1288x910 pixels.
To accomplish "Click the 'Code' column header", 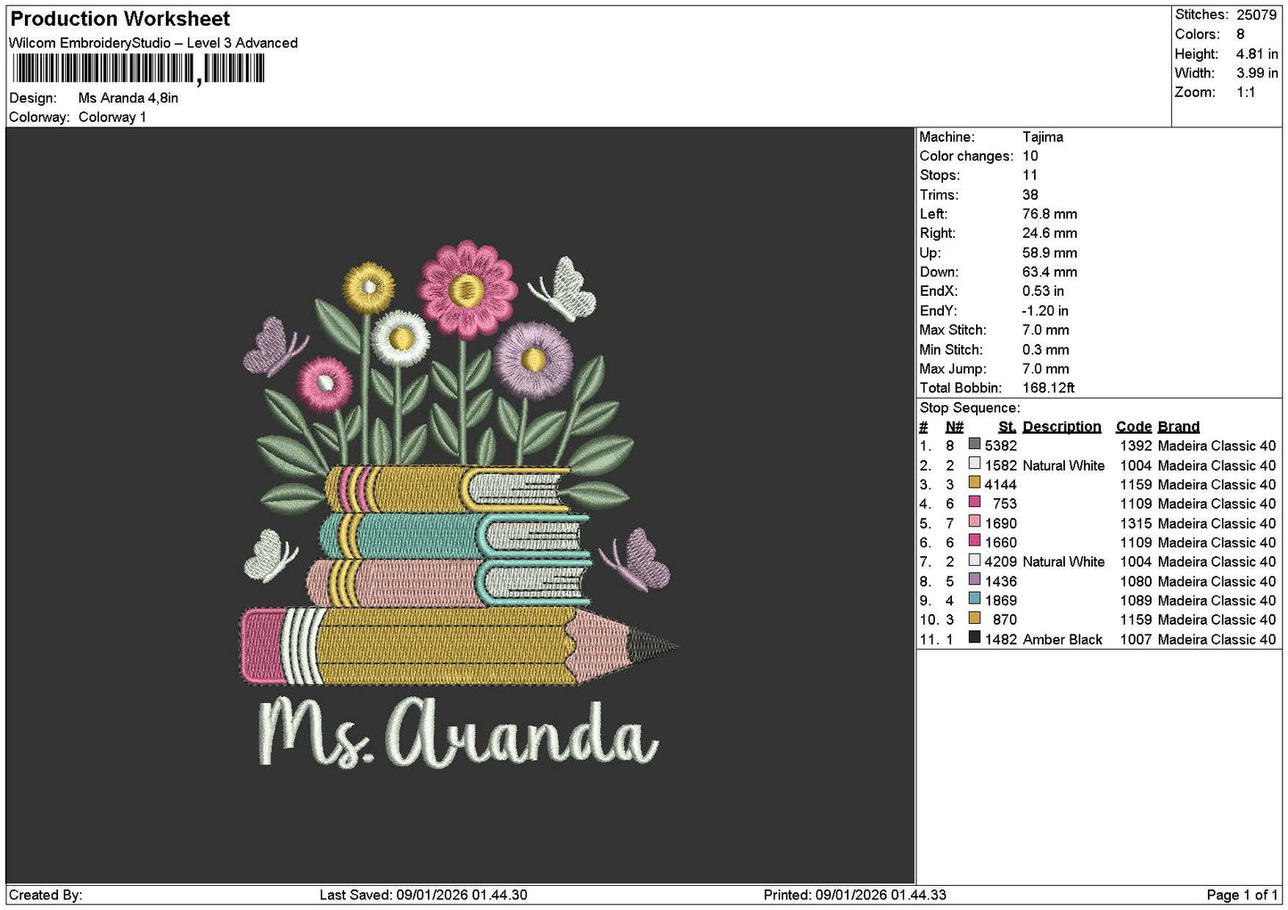I will pyautogui.click(x=1134, y=427).
